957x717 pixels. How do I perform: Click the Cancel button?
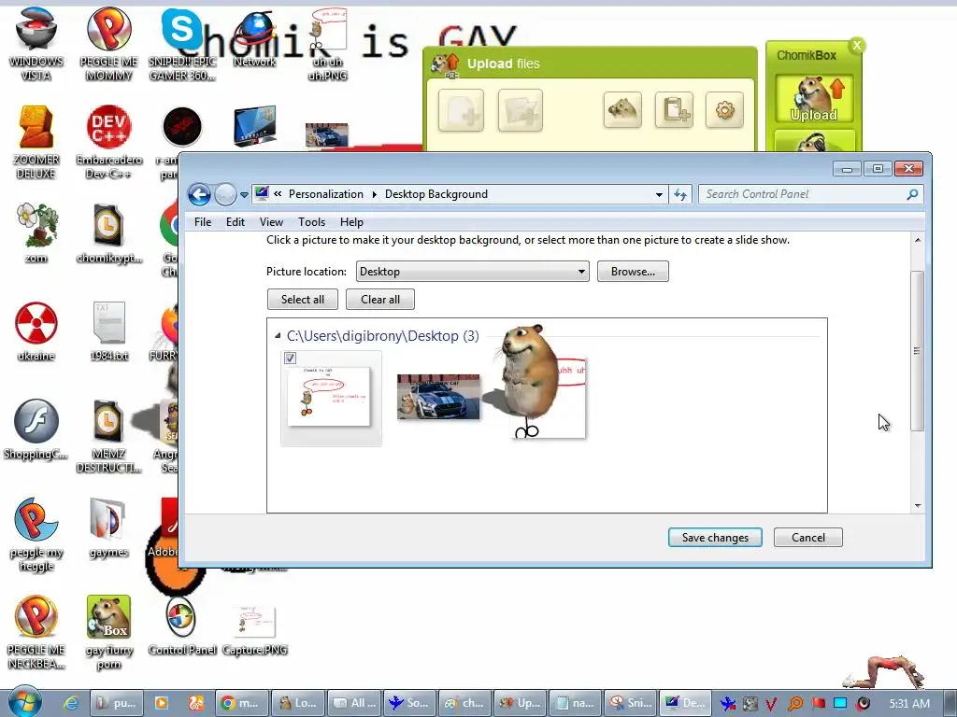[808, 537]
